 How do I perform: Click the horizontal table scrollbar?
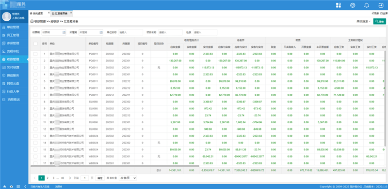(115, 166)
